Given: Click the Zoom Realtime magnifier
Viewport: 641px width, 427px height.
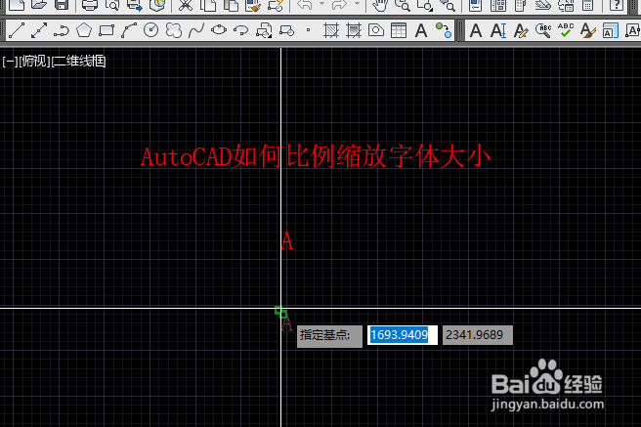Looking at the screenshot, I should (403, 5).
